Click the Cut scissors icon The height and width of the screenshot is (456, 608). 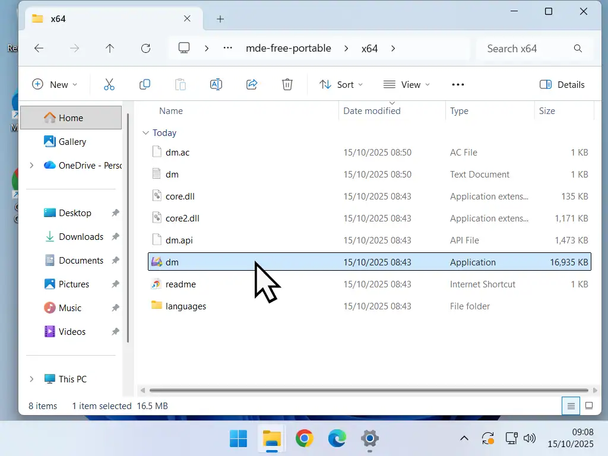click(109, 84)
